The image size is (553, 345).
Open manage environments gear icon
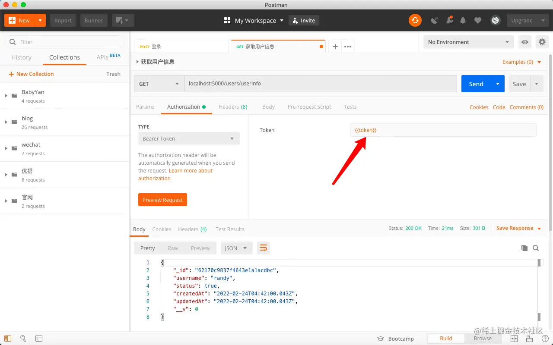[x=542, y=42]
